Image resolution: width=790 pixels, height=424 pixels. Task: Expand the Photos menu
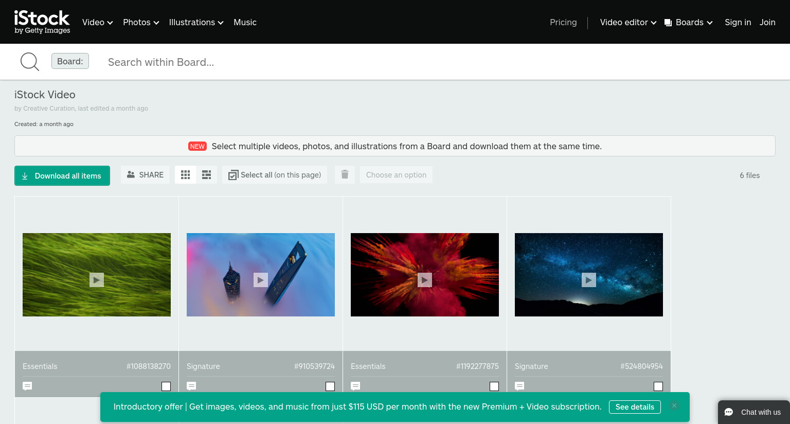pos(141,22)
